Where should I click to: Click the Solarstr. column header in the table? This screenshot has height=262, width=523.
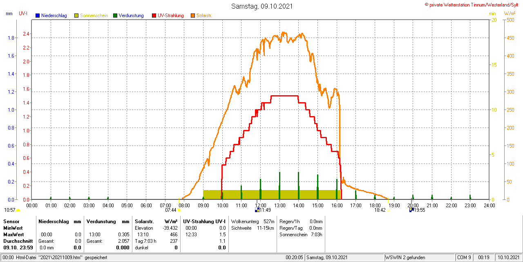coord(144,221)
